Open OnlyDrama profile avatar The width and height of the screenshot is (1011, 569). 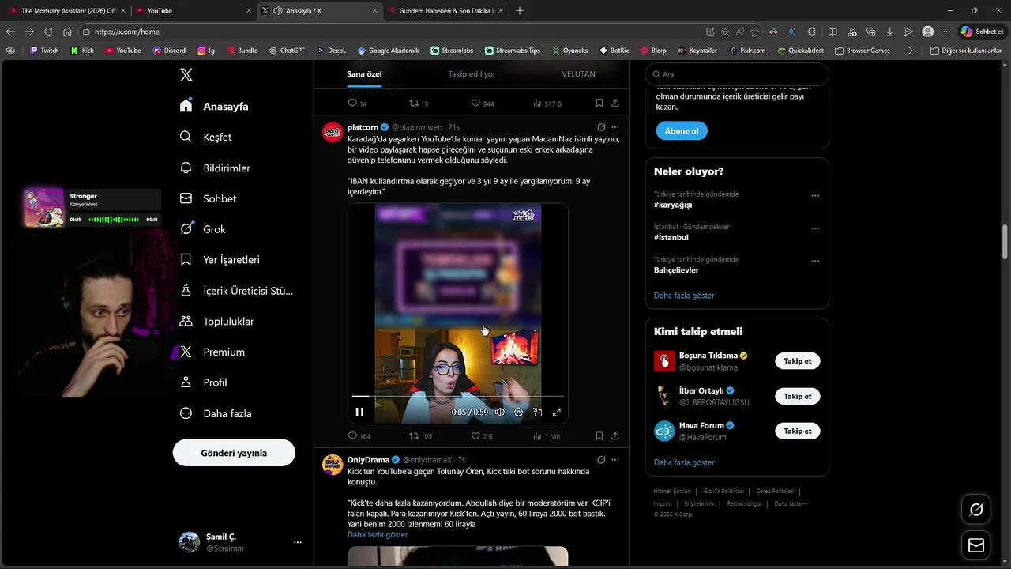(x=333, y=465)
